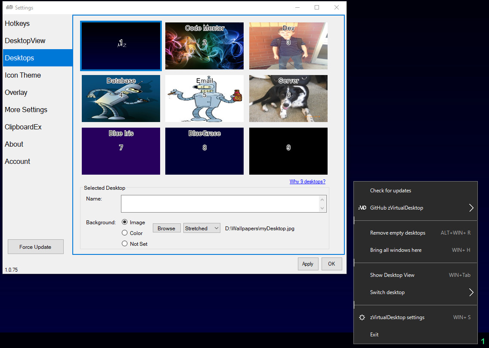Screen dimensions: 489x348
Task: Click the Name field scroll up arrow
Action: pos(322,200)
